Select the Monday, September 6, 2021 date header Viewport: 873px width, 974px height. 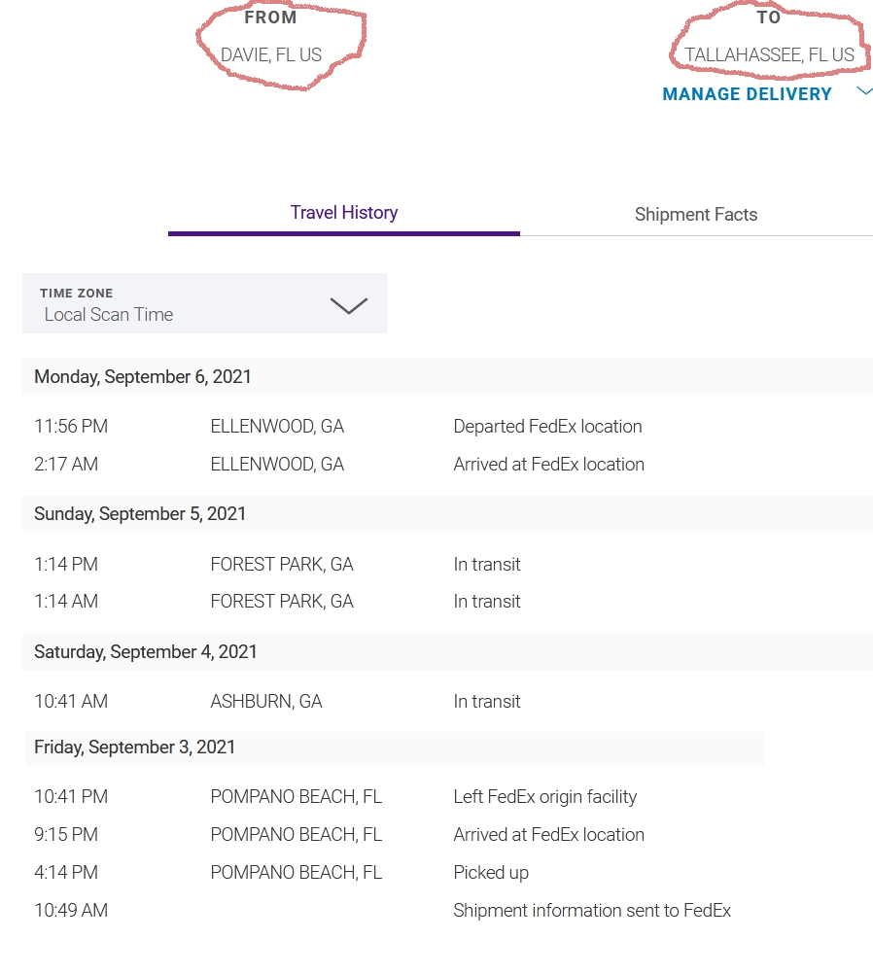tap(143, 377)
